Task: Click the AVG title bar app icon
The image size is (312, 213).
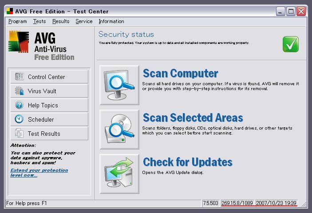Action: [10, 11]
